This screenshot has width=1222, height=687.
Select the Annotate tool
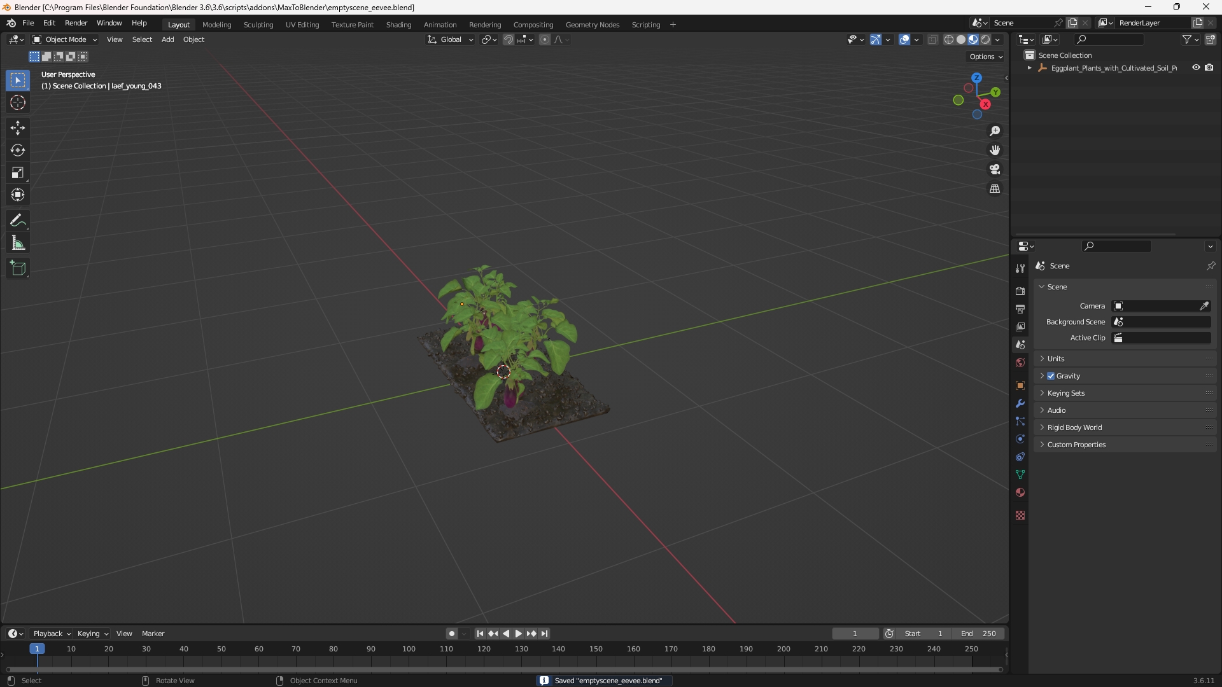coord(18,221)
